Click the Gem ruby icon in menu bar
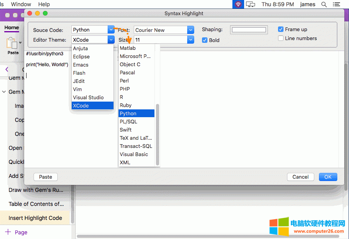The width and height of the screenshot is (349, 239). 238,4
